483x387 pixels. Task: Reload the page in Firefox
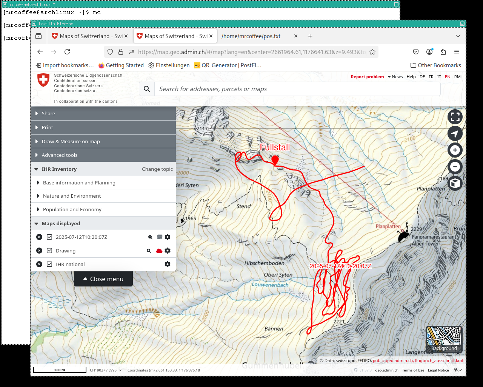coord(67,52)
